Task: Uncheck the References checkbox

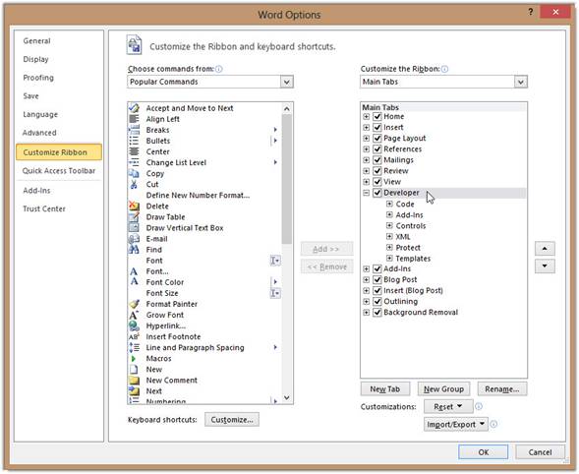Action: pyautogui.click(x=377, y=148)
